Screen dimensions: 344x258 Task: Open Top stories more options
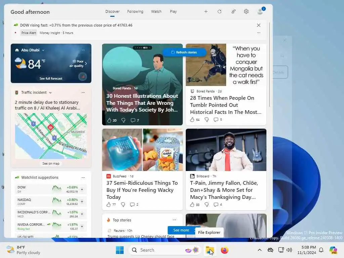[x=174, y=220]
